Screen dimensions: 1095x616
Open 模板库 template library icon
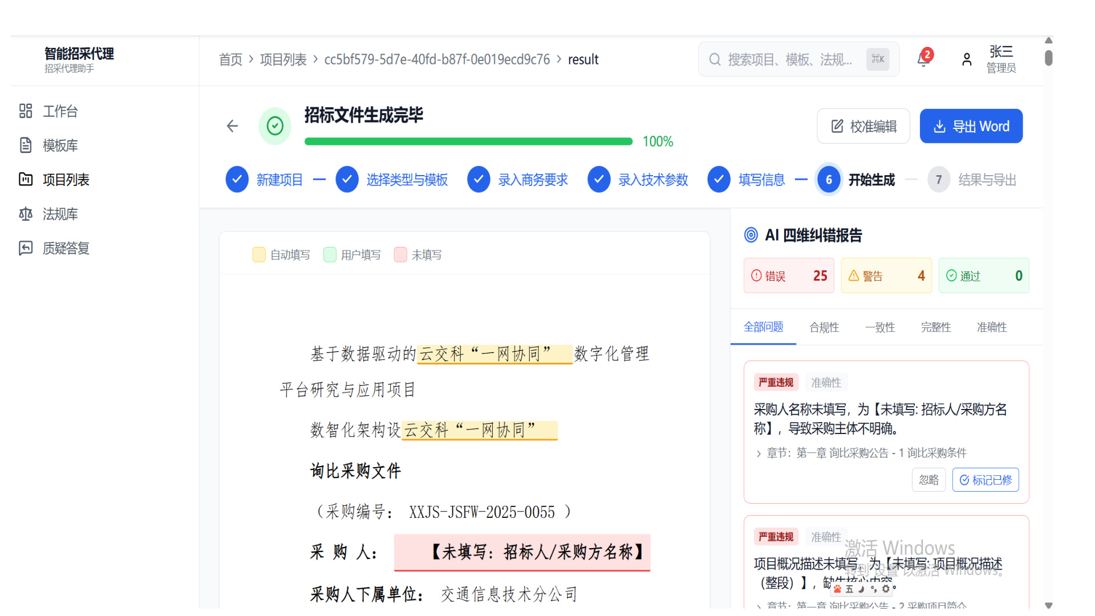click(x=26, y=145)
